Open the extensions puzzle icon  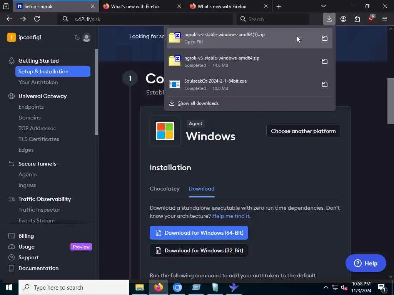(x=357, y=19)
